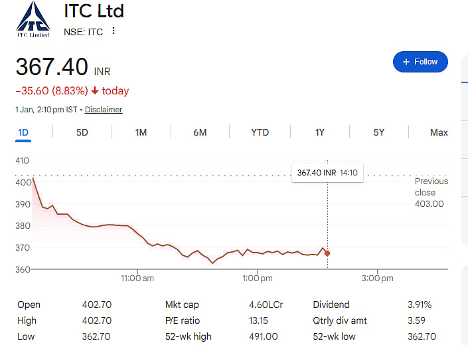
Task: Click the Dividend yield 3.91% value
Action: click(420, 305)
